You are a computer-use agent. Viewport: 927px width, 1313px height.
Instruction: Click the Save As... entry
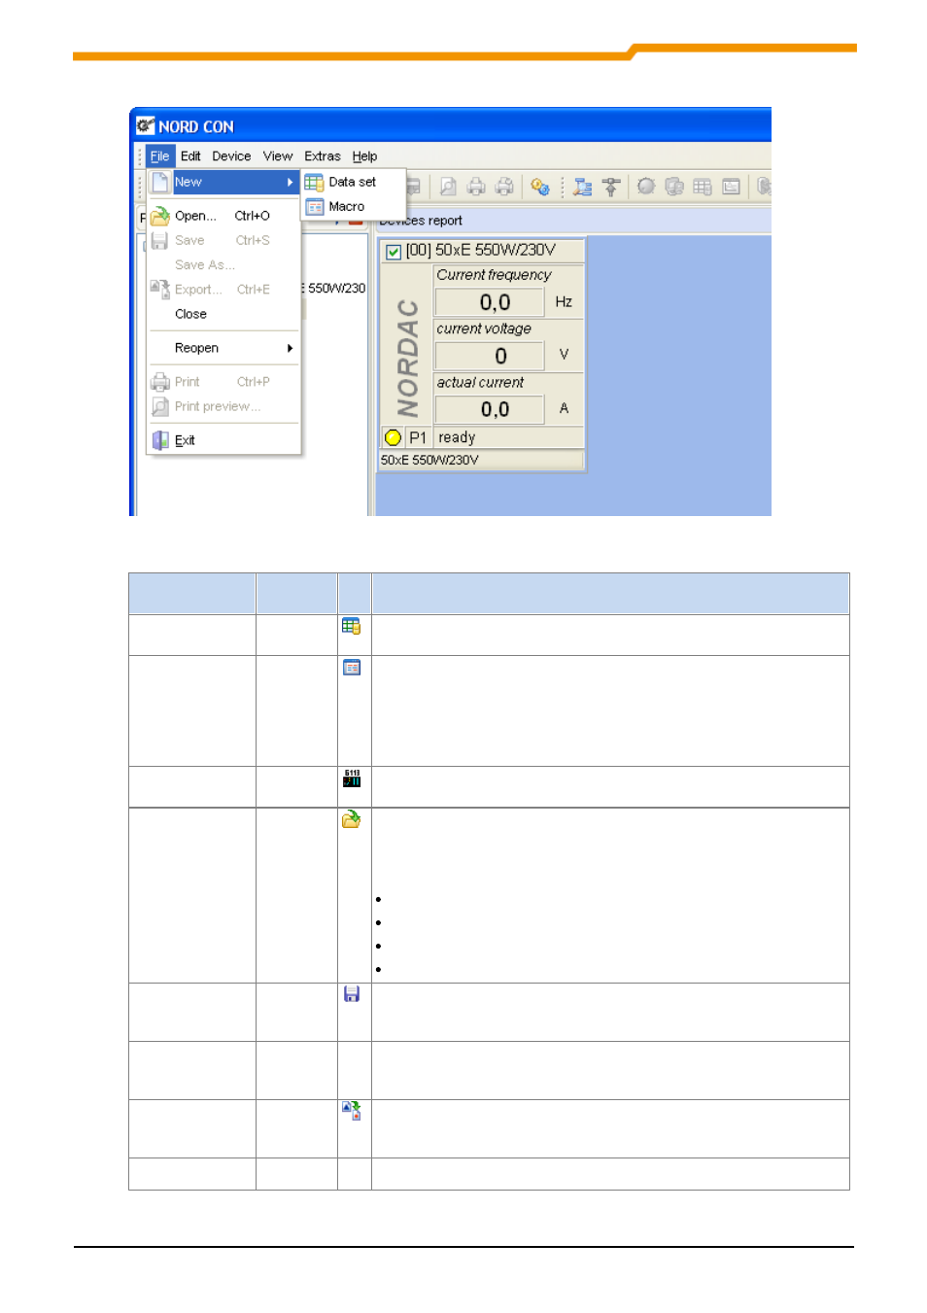click(x=223, y=264)
